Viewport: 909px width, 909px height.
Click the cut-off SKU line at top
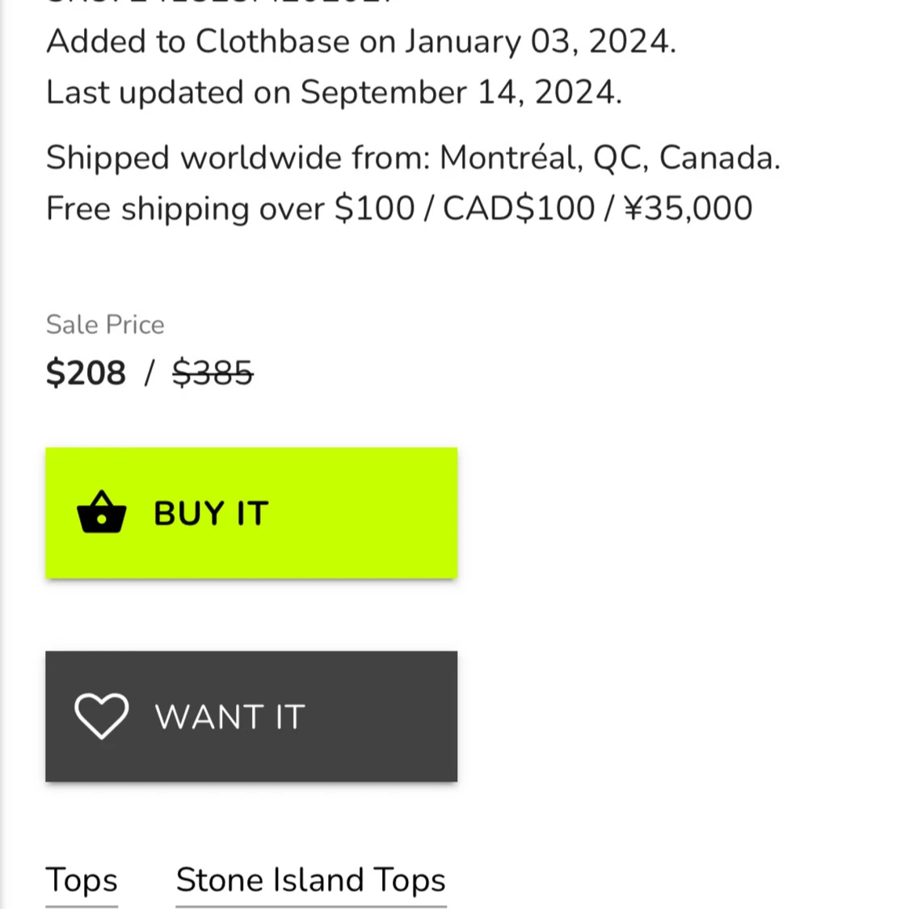[219, 2]
